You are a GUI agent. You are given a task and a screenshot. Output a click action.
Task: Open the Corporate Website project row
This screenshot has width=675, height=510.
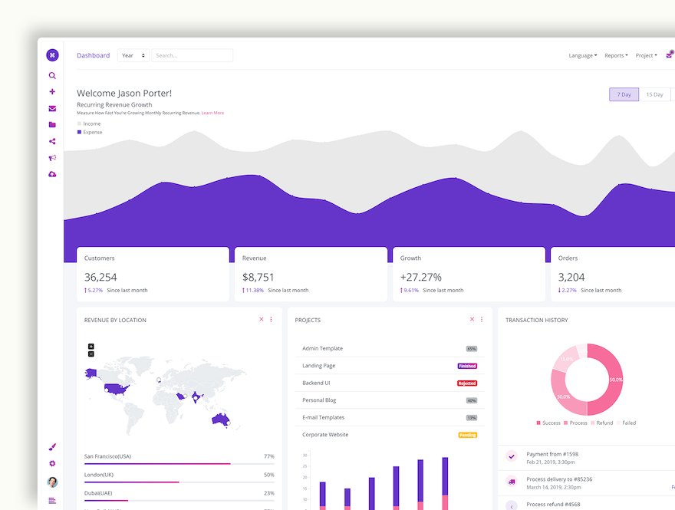(x=390, y=435)
